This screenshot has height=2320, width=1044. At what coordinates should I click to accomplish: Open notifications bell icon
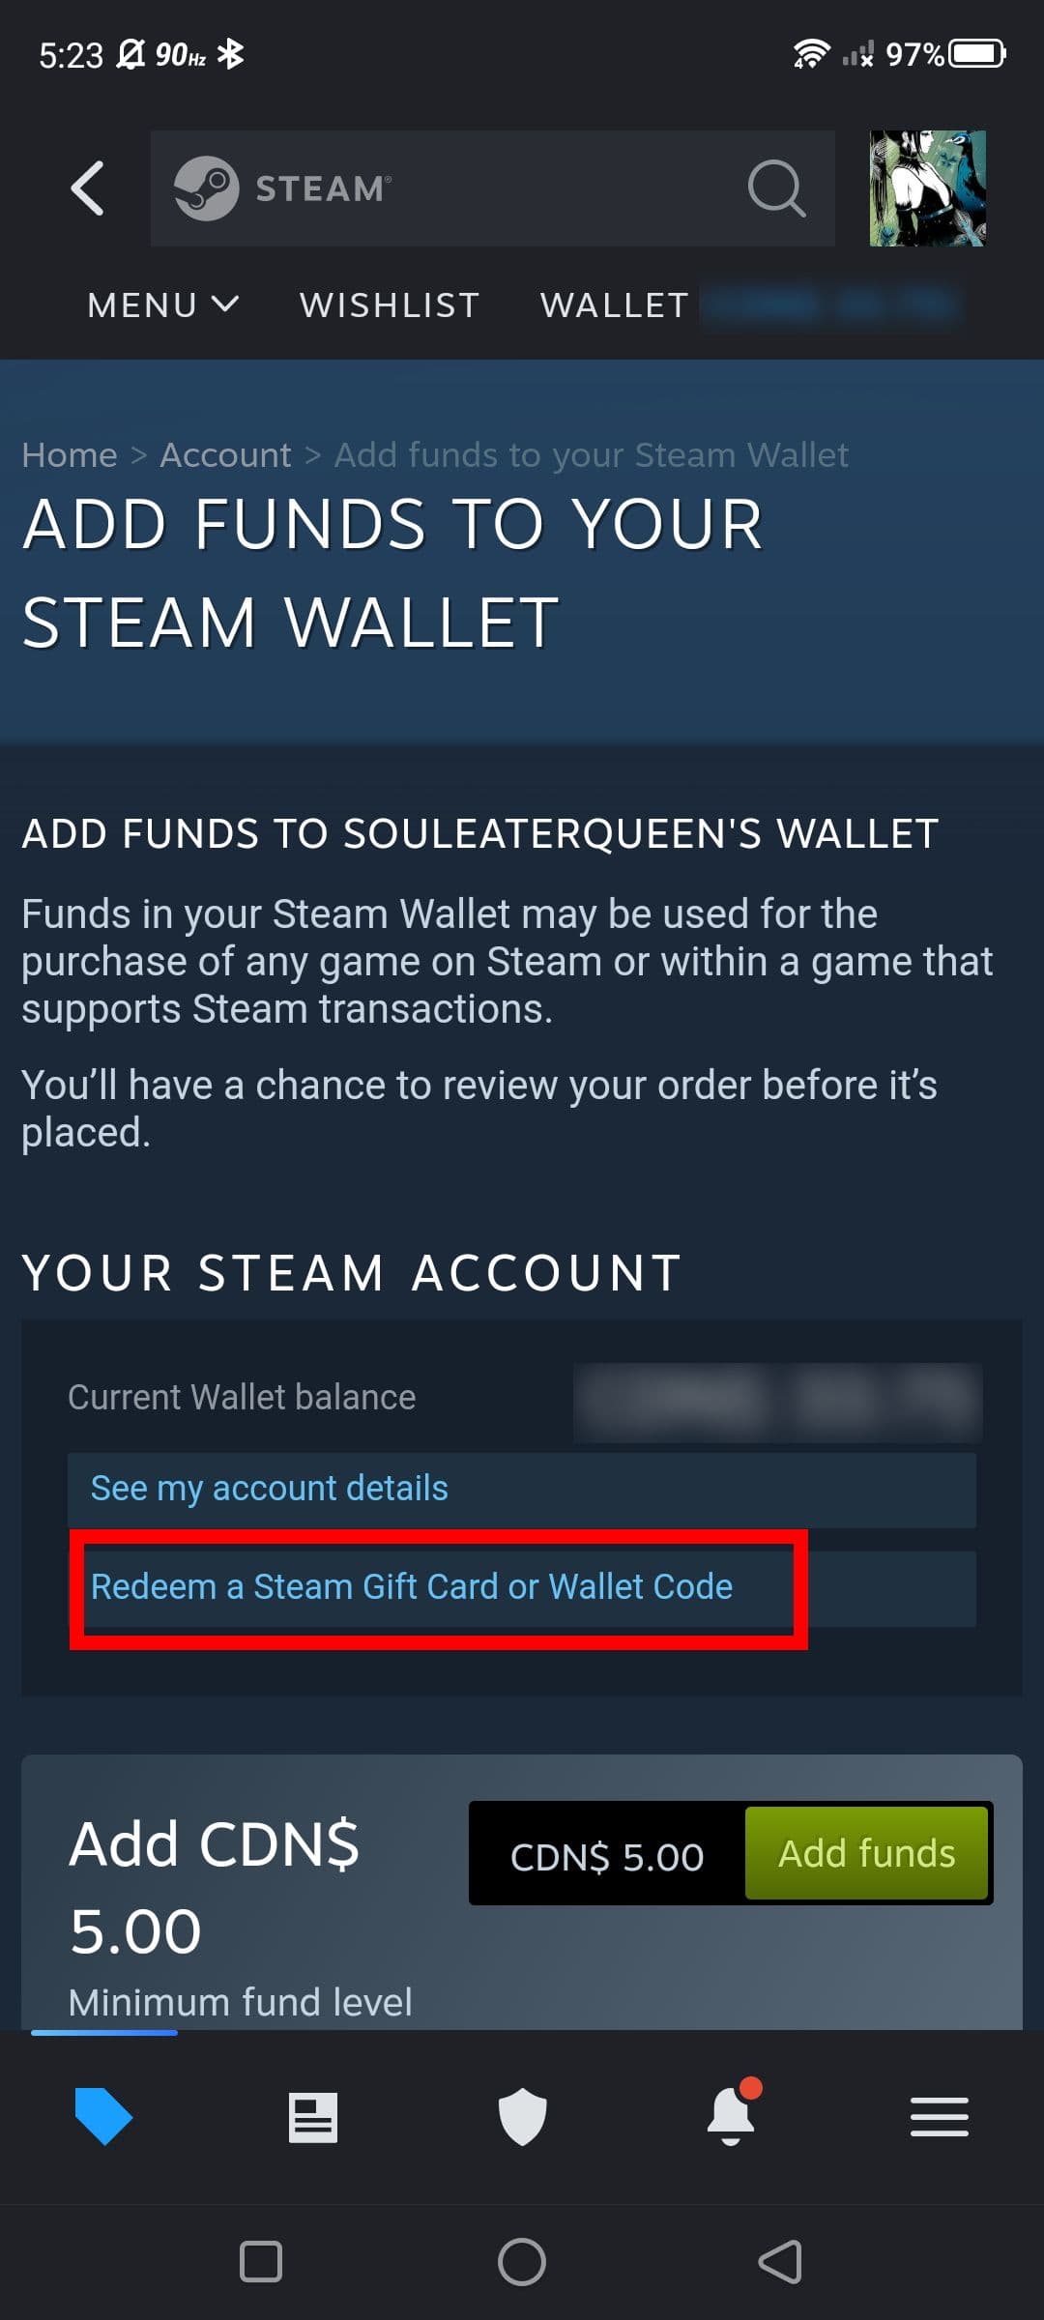(x=732, y=2113)
